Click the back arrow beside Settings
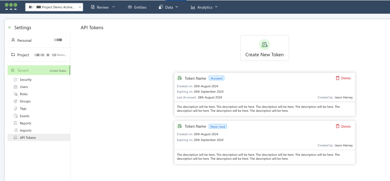The image size is (390, 181). (10, 27)
